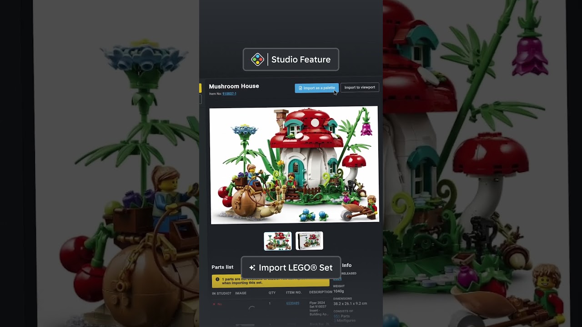The height and width of the screenshot is (327, 582).
Task: Click the IN STUDIO? column header
Action: pos(221,293)
